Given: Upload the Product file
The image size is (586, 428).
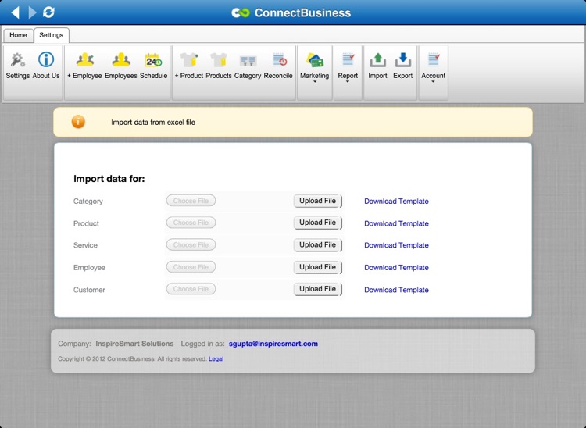Looking at the screenshot, I should [318, 223].
